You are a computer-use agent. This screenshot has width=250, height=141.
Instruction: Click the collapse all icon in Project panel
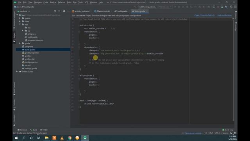coord(59,11)
